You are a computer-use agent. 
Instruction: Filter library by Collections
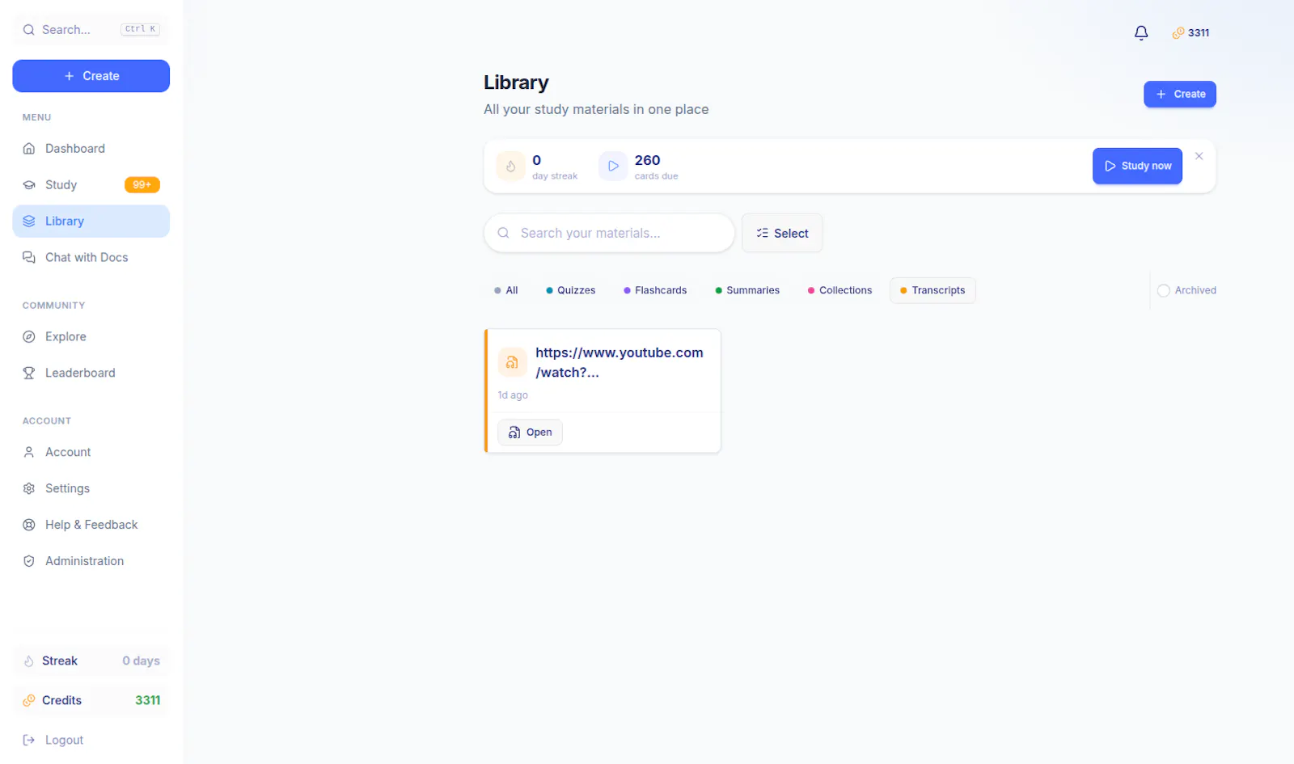(x=840, y=291)
